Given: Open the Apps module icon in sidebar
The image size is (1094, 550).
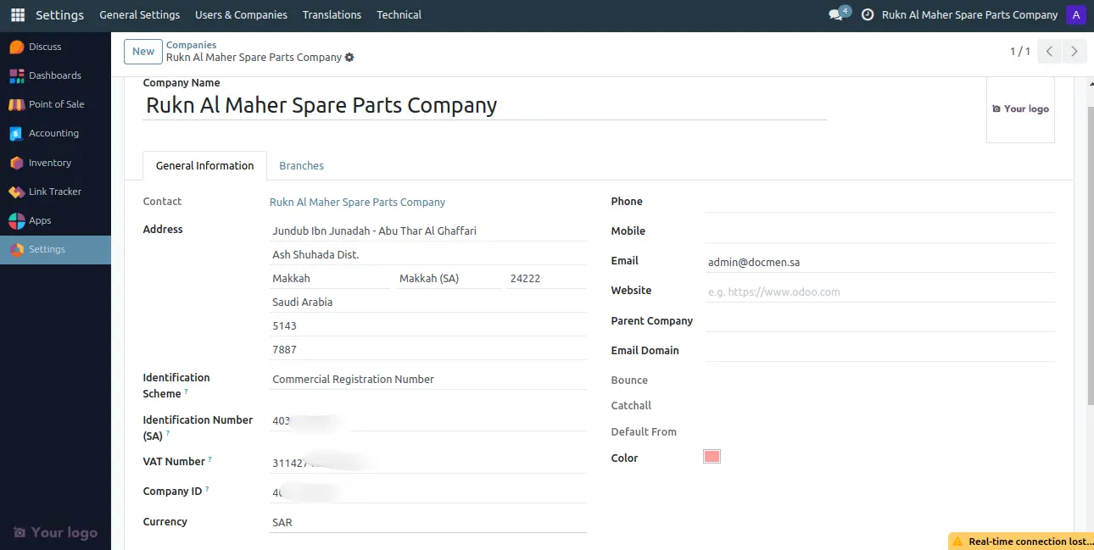Looking at the screenshot, I should [x=17, y=220].
